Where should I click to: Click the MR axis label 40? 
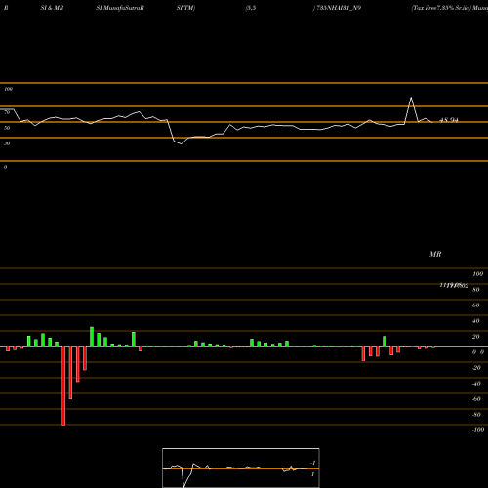[x=476, y=321]
